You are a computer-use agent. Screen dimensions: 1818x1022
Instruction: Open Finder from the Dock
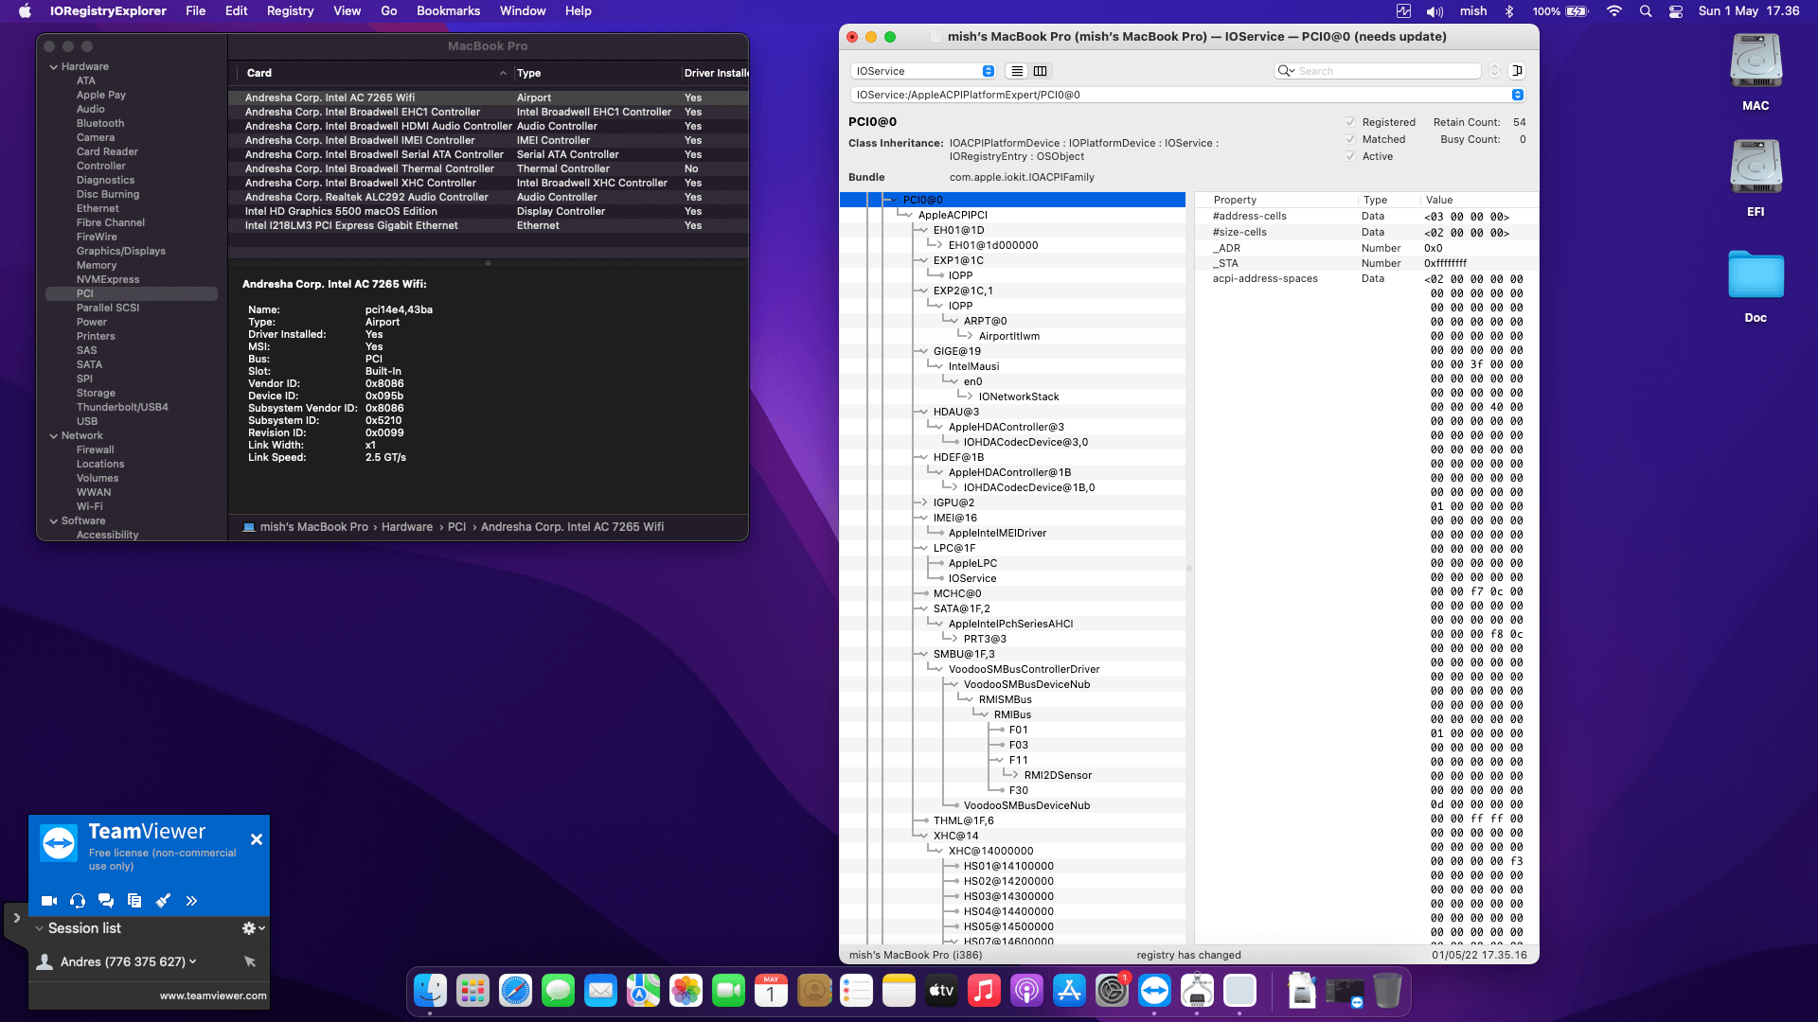(431, 991)
